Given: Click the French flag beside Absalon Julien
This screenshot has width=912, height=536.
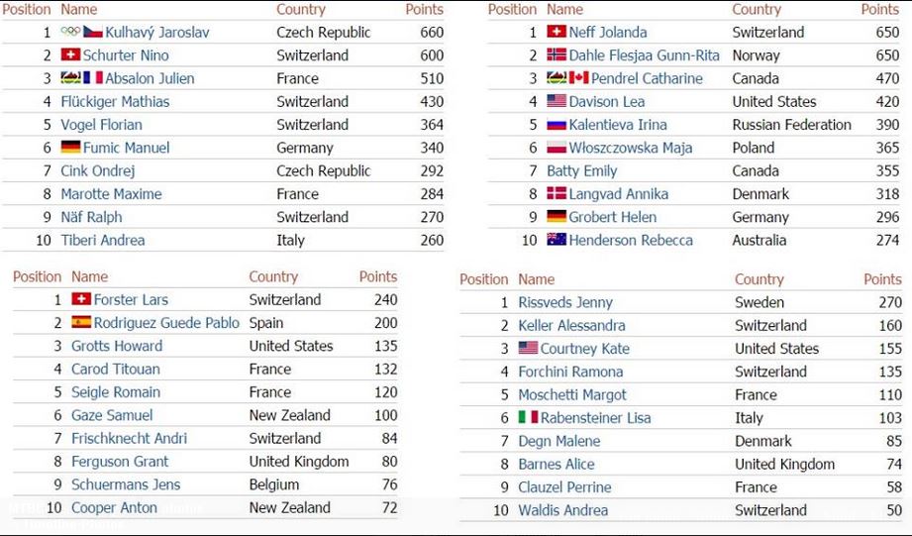Looking at the screenshot, I should [x=93, y=77].
